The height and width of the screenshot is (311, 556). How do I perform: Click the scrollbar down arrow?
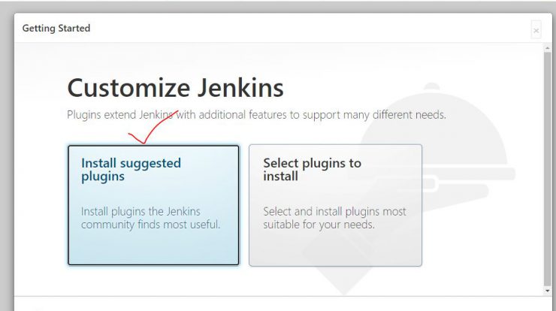point(548,291)
